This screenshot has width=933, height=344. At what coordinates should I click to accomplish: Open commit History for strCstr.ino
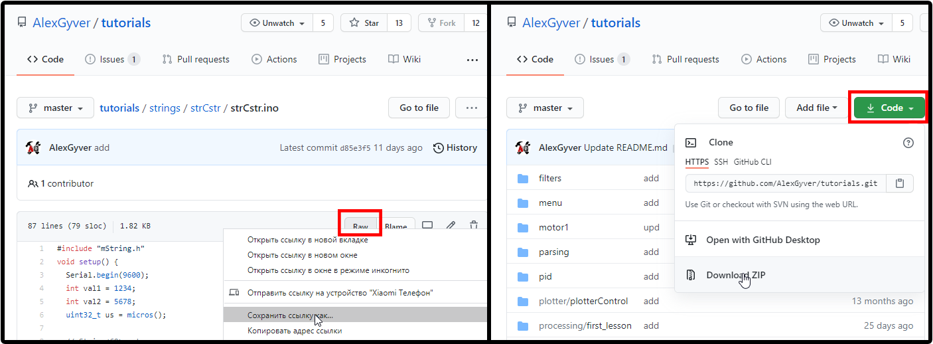455,147
